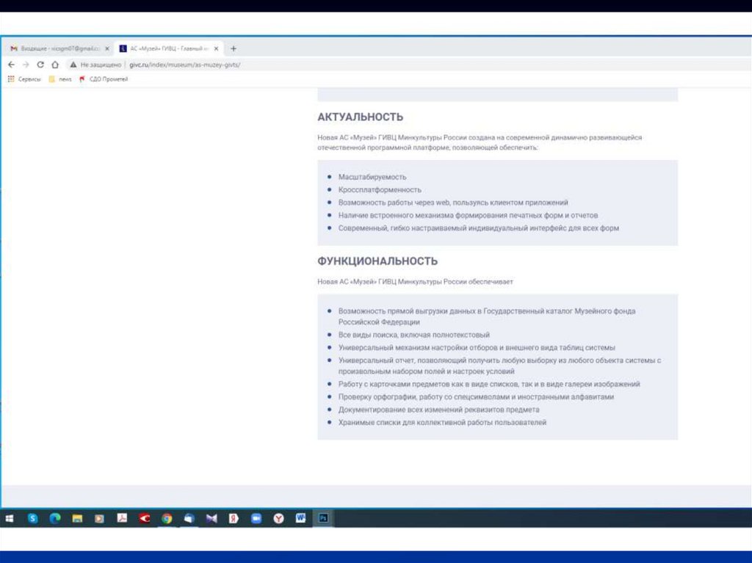Click the forward navigation arrow
This screenshot has height=563, width=752.
pyautogui.click(x=26, y=65)
